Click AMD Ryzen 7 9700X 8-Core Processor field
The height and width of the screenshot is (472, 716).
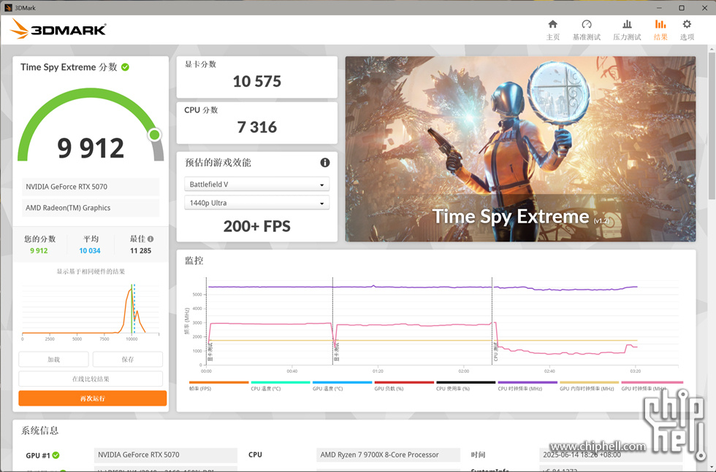(x=388, y=454)
